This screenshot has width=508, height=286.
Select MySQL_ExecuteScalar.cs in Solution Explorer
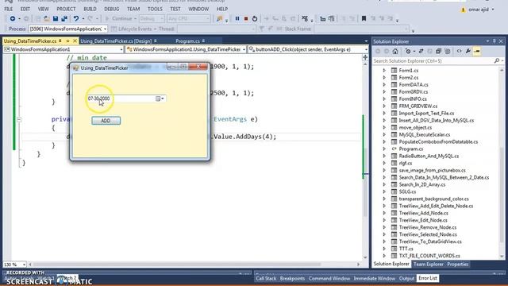tap(425, 134)
